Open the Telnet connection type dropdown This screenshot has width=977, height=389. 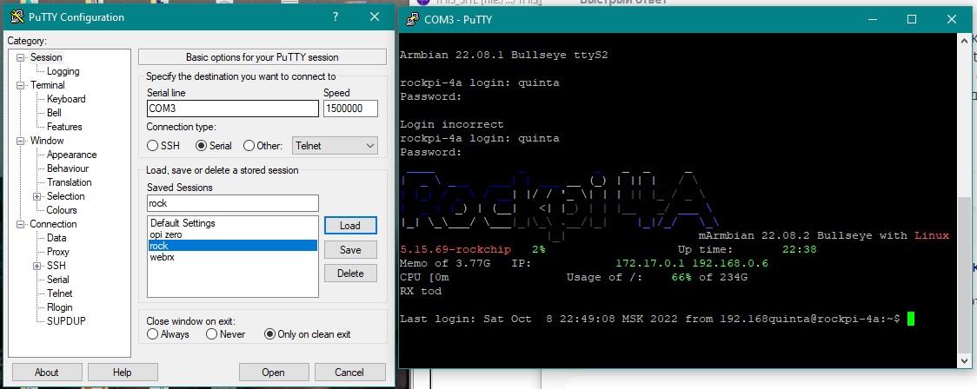pos(335,146)
